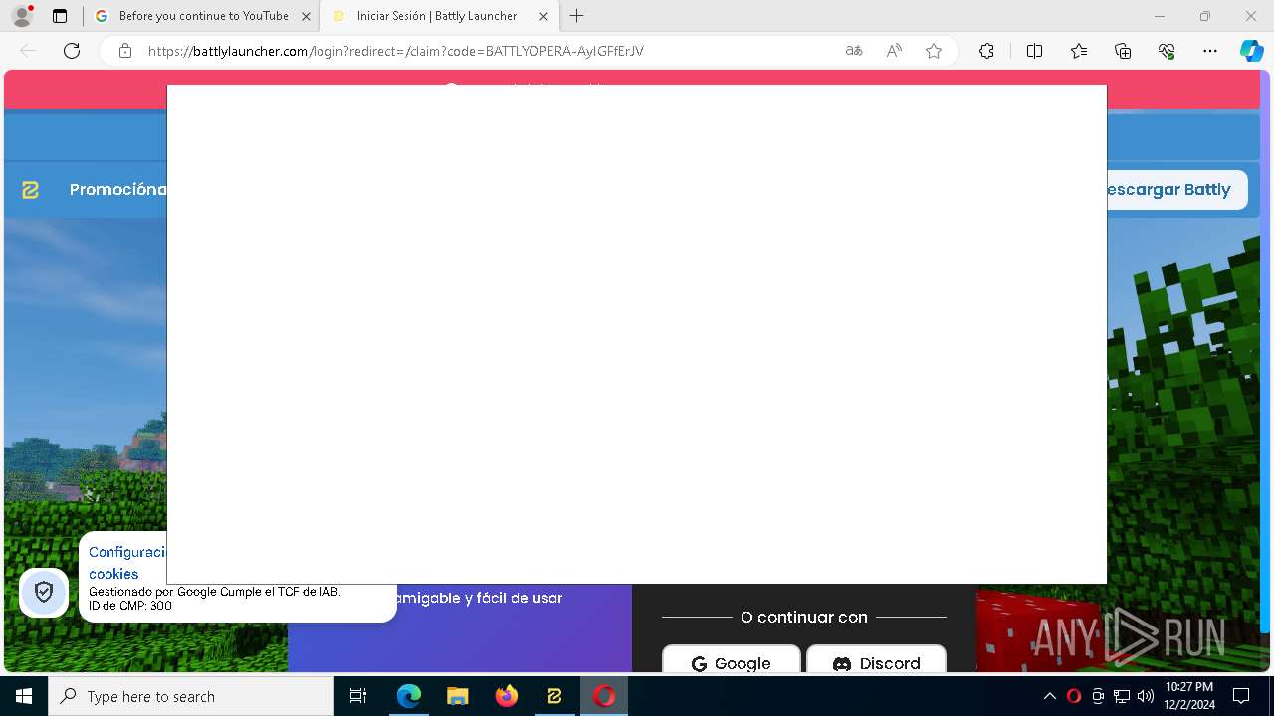Close the Battly Launcher tab
1274x716 pixels.
tap(543, 16)
